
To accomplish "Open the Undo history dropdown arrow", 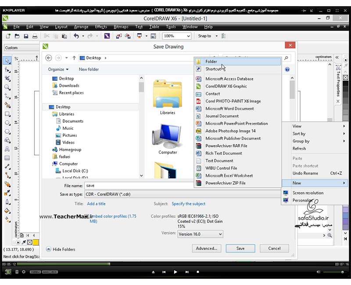I will pyautogui.click(x=83, y=36).
